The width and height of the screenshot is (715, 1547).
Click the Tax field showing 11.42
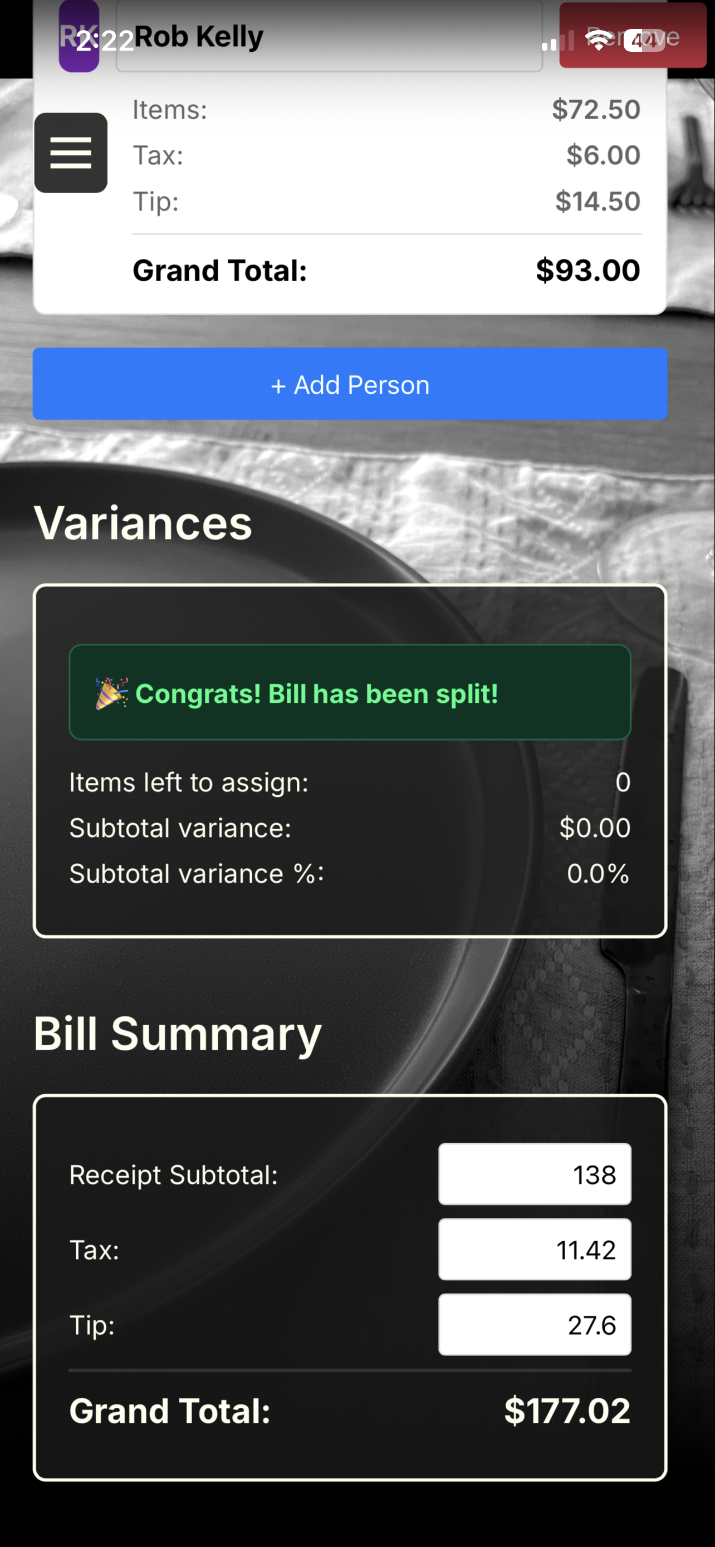534,1250
